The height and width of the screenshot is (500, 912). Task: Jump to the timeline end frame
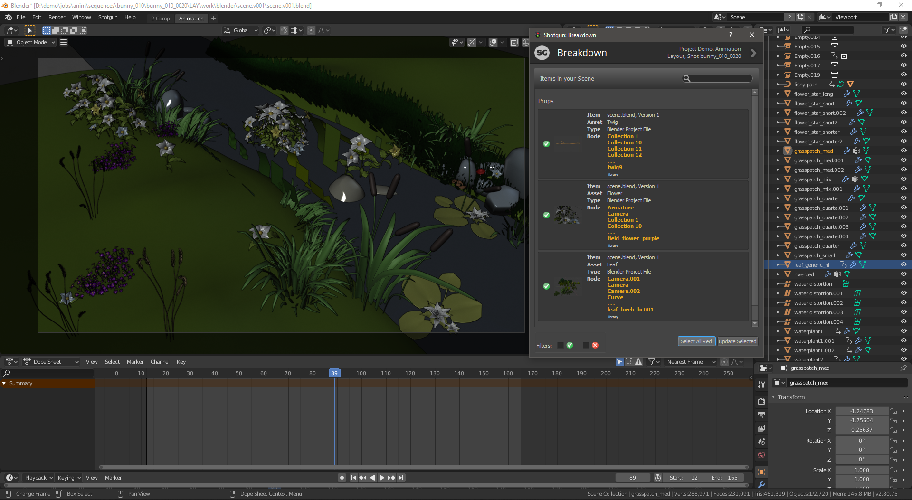[x=401, y=478]
